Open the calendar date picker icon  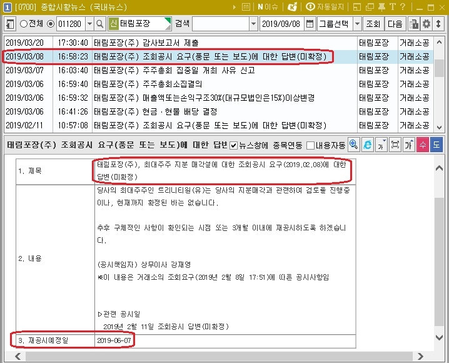pos(310,24)
